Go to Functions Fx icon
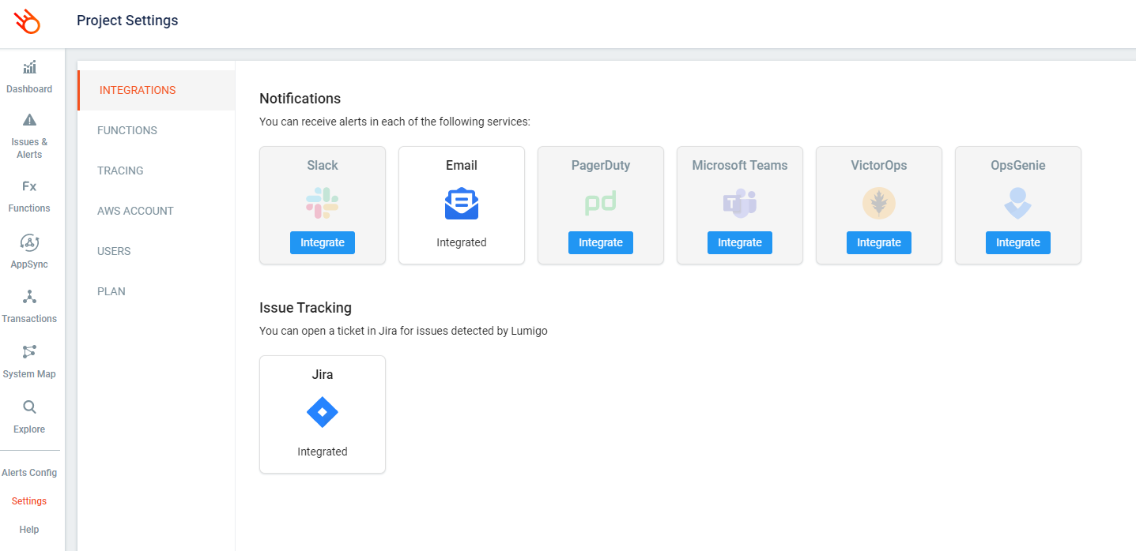 [29, 186]
